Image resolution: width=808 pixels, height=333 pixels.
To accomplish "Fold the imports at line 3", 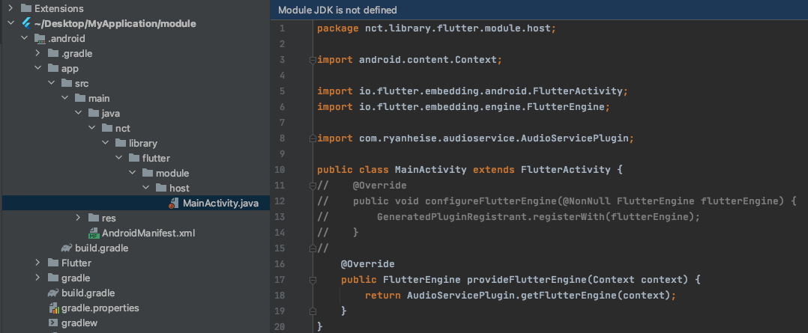I will tap(312, 60).
